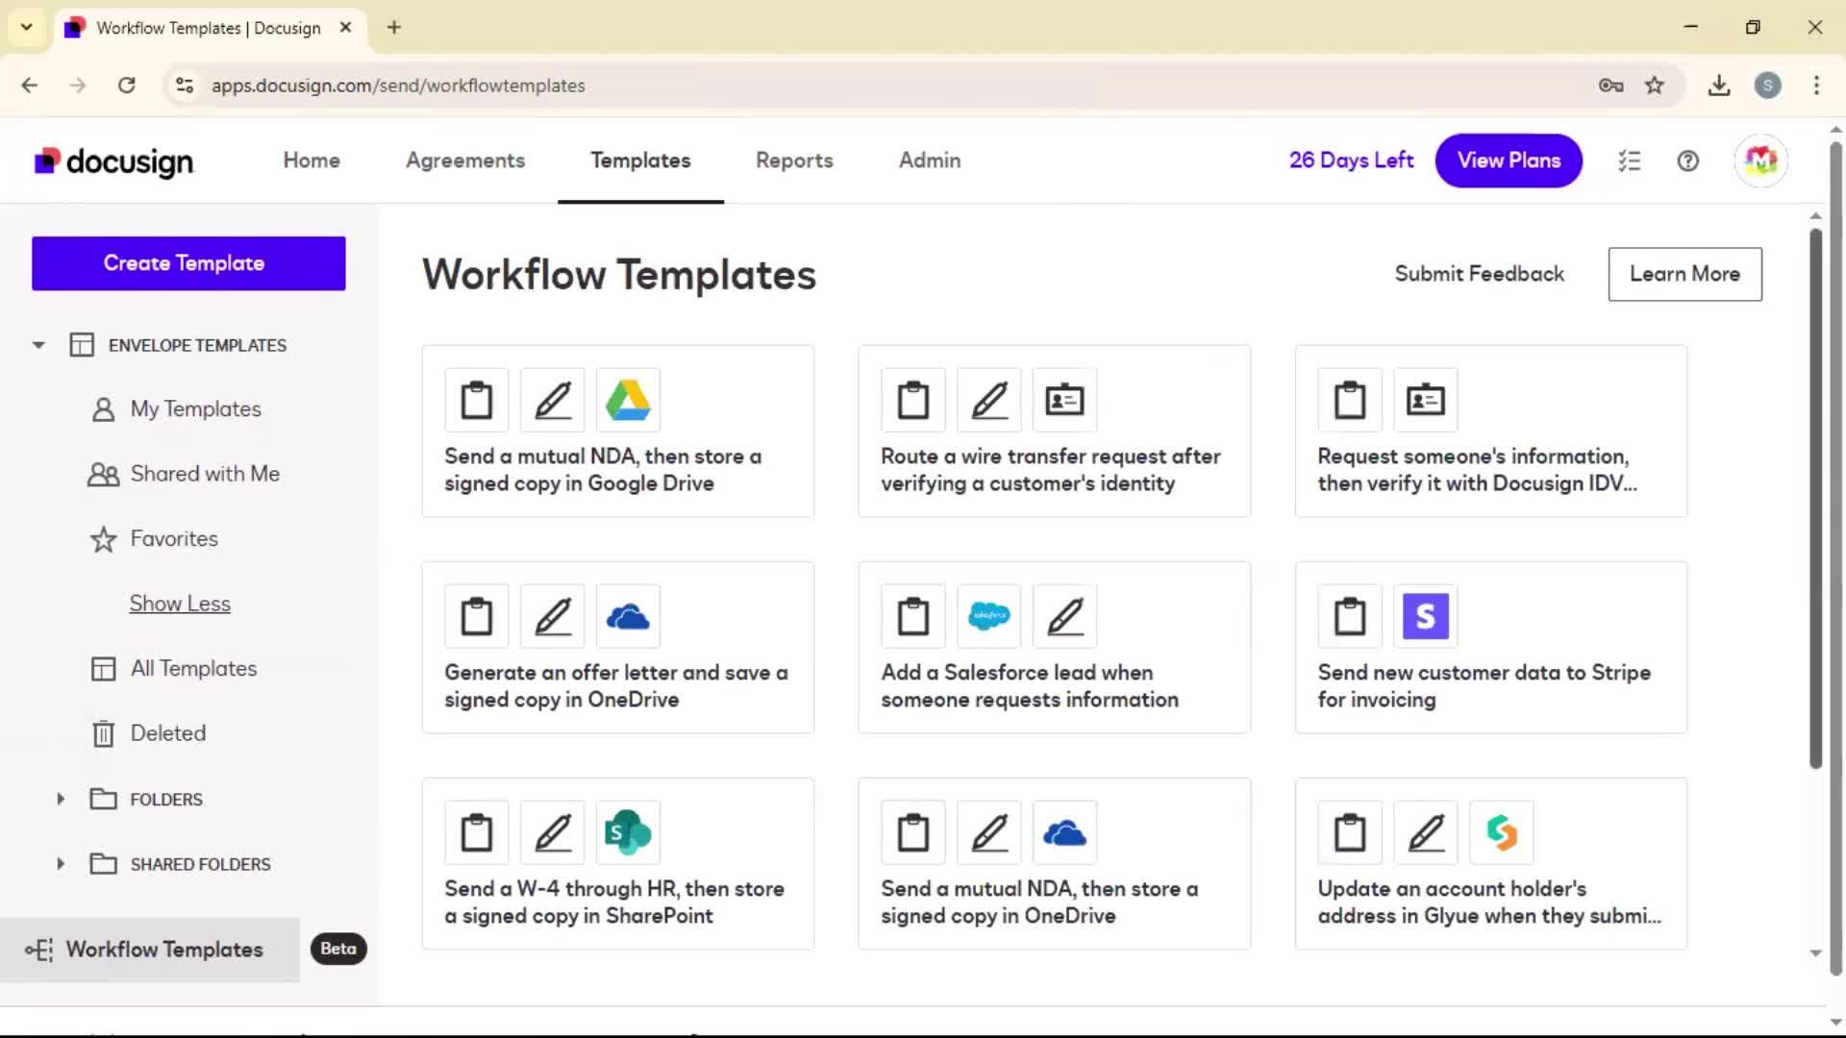Click the pen icon in the wire transfer card
This screenshot has height=1038, width=1846.
[x=989, y=400]
